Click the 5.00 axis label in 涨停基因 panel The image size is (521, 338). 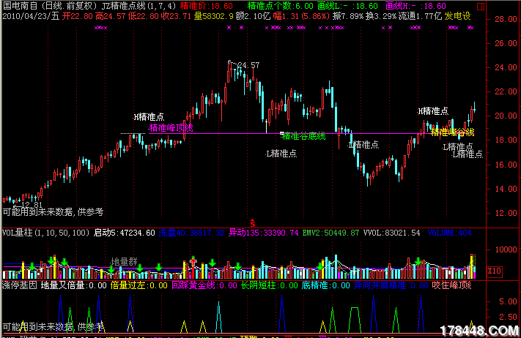[x=508, y=302]
